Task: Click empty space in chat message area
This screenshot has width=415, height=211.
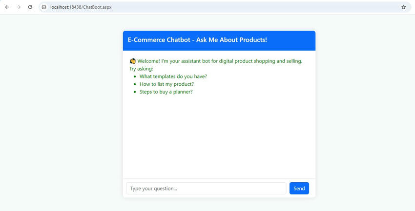Action: point(219,136)
